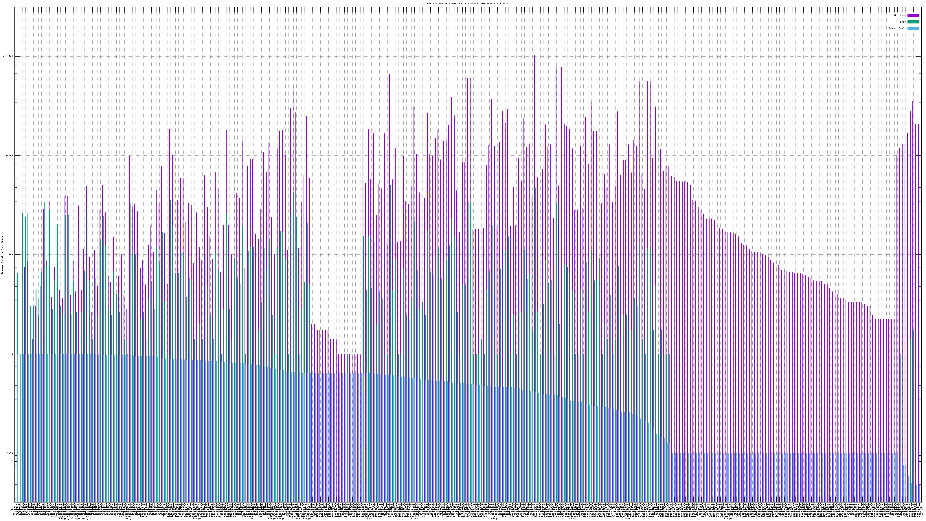Image resolution: width=926 pixels, height=521 pixels.
Task: Click the RBL Statistics chart title
Action: point(467,3)
